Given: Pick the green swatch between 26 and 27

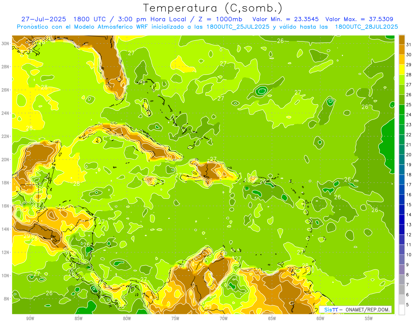Looking at the screenshot, I should click(x=402, y=90).
